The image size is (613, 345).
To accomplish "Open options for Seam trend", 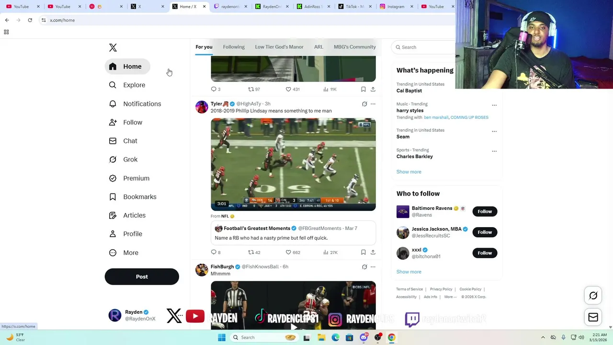I will (x=494, y=131).
